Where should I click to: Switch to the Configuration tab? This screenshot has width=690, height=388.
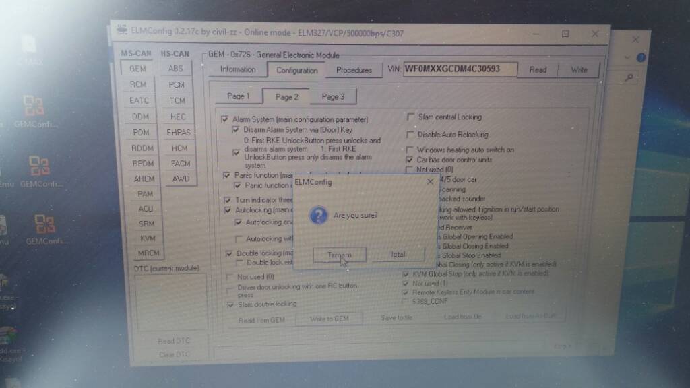click(x=296, y=70)
